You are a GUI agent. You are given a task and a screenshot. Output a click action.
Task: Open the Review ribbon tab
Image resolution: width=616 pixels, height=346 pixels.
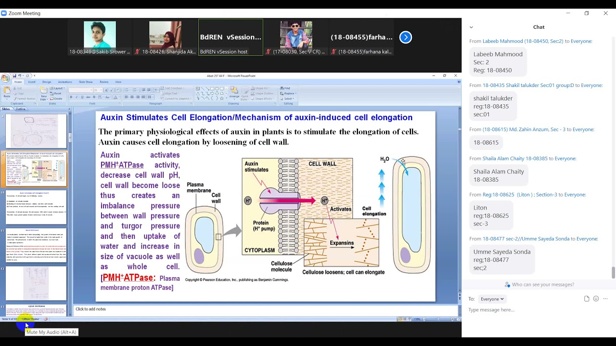(x=104, y=82)
